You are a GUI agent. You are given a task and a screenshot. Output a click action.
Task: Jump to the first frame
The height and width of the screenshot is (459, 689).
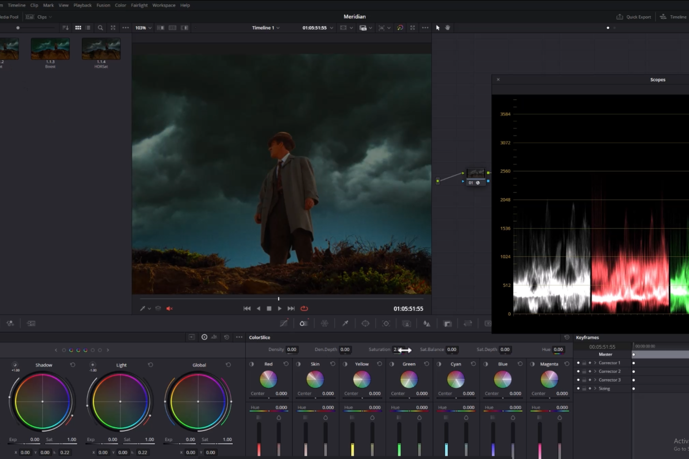coord(247,309)
